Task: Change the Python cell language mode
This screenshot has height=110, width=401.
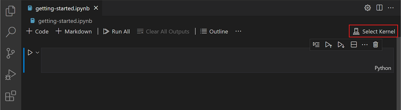Action: point(383,68)
